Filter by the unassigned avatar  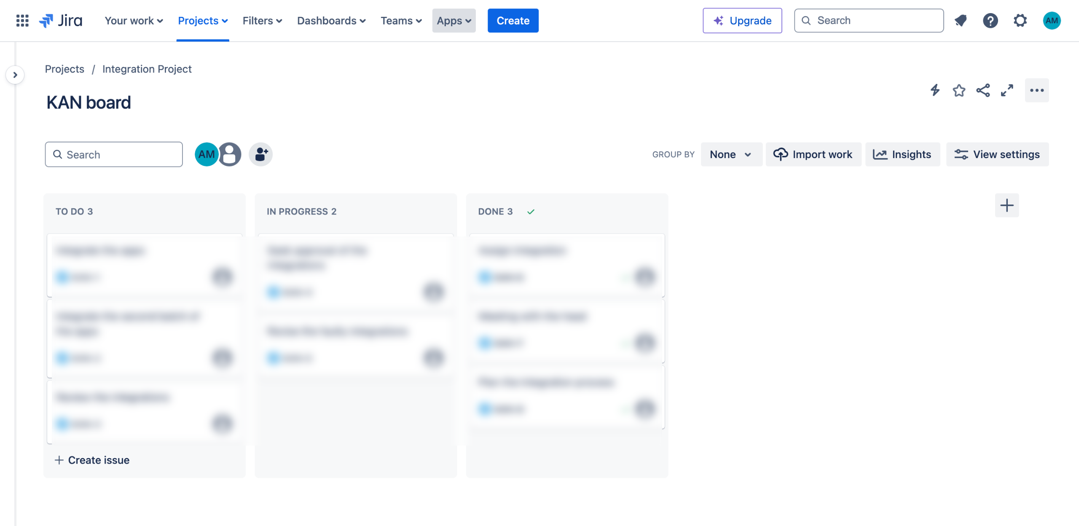[x=230, y=154]
